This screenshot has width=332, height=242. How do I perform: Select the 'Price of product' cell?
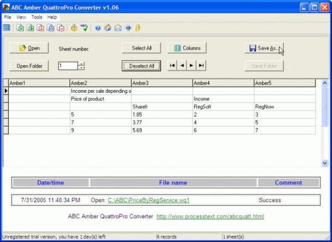coord(101,99)
